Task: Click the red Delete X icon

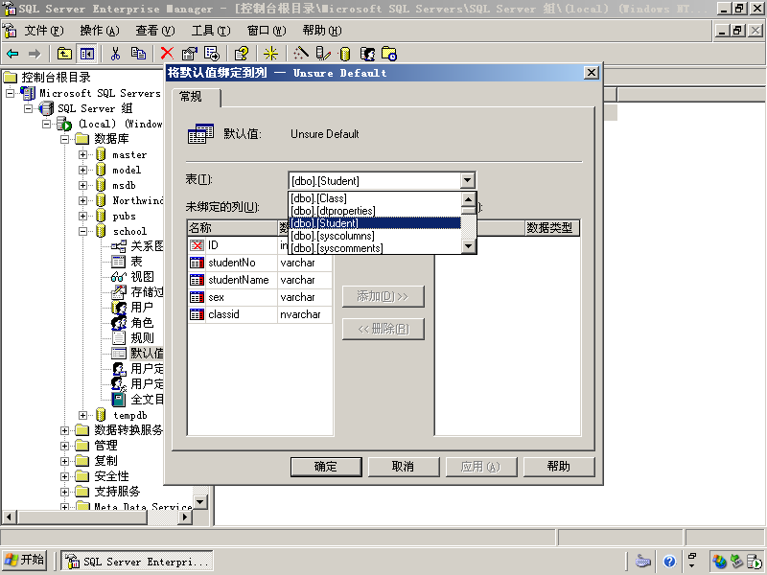Action: (x=167, y=54)
